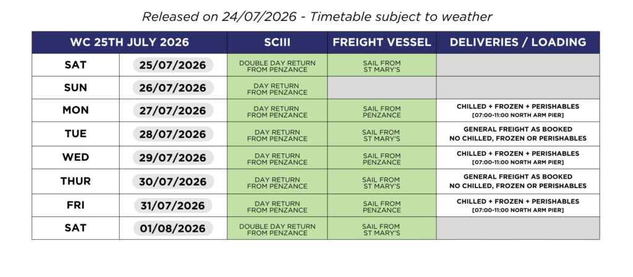Select the 27/07/2026 date badge

pos(173,110)
